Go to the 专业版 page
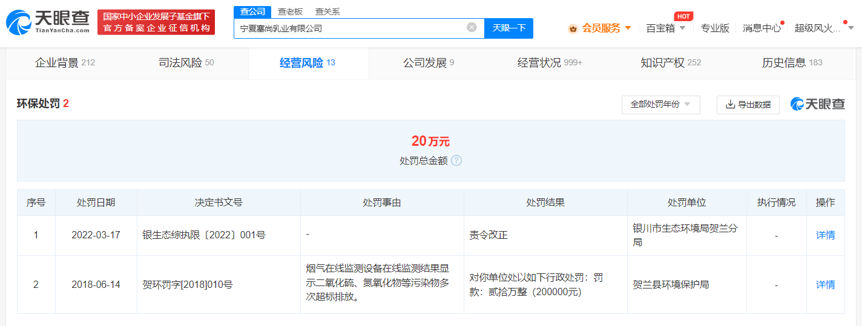The height and width of the screenshot is (326, 862). pyautogui.click(x=715, y=28)
